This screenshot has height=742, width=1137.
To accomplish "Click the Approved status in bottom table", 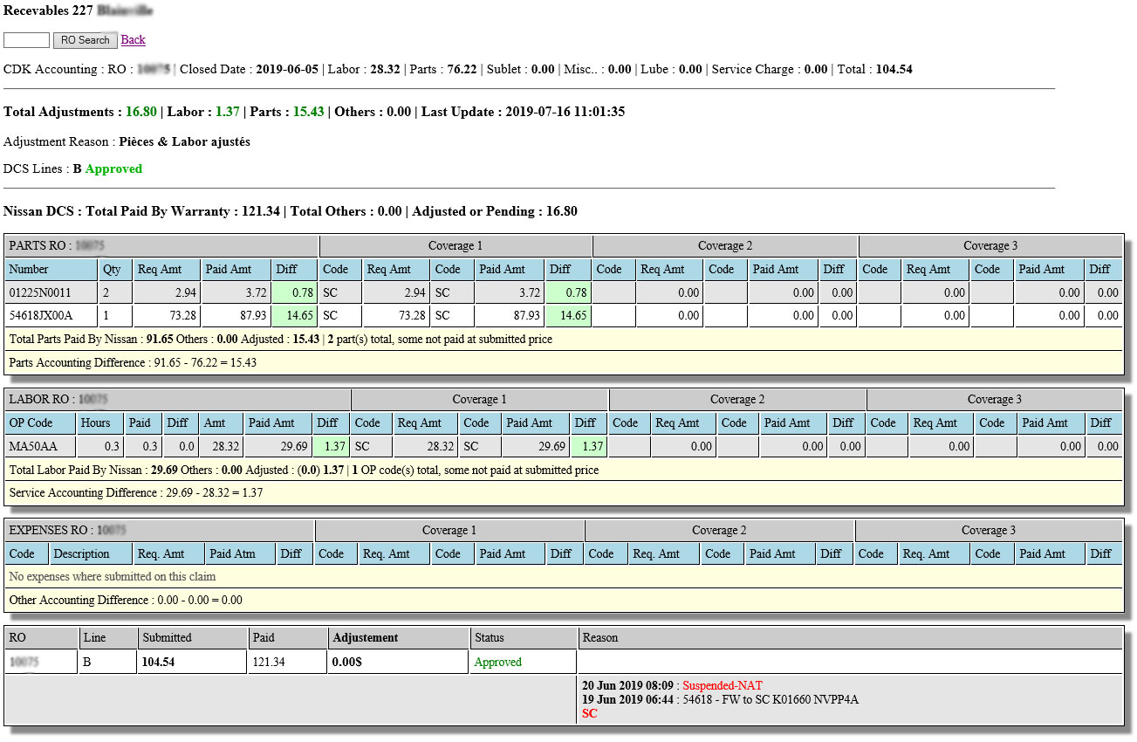I will click(x=498, y=663).
